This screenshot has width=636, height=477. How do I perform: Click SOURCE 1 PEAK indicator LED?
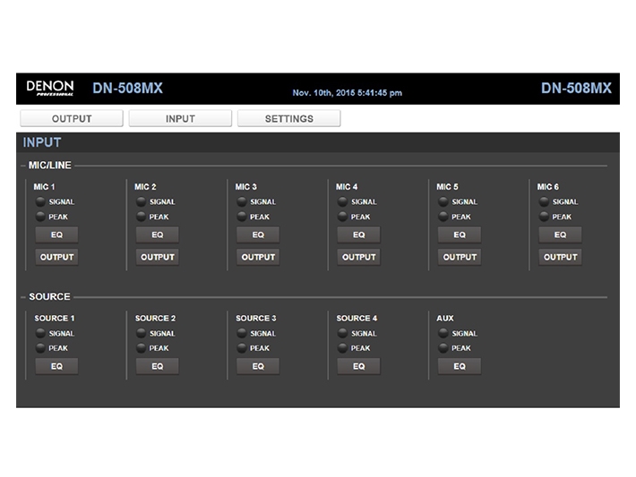(x=40, y=348)
